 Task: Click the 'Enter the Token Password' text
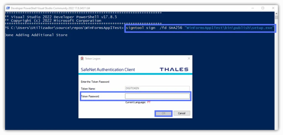click(95, 82)
